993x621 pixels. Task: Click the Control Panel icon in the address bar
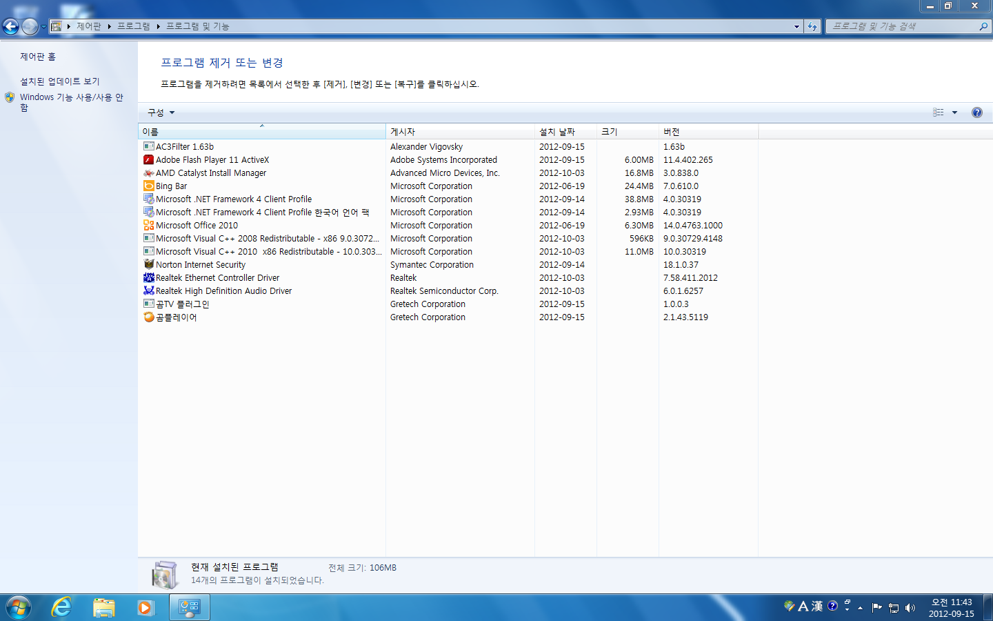click(57, 26)
